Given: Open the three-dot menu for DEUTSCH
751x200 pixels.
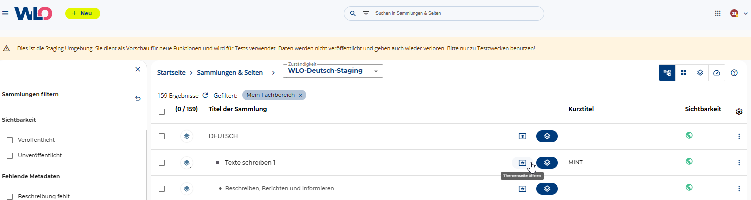Looking at the screenshot, I should [x=739, y=136].
